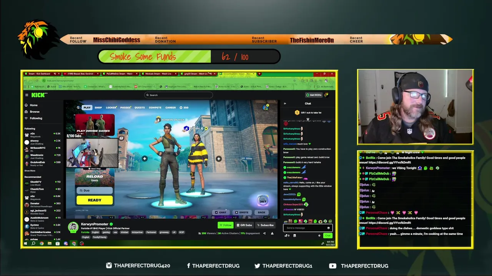
Task: Click the YouTube icon in the overlay footer
Action: tap(333, 266)
